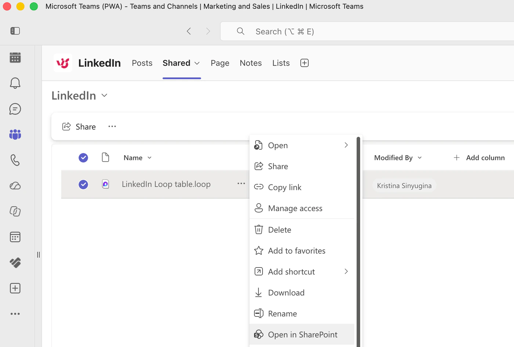Expand the Shared tab dropdown chevron
Image resolution: width=514 pixels, height=347 pixels.
(197, 63)
